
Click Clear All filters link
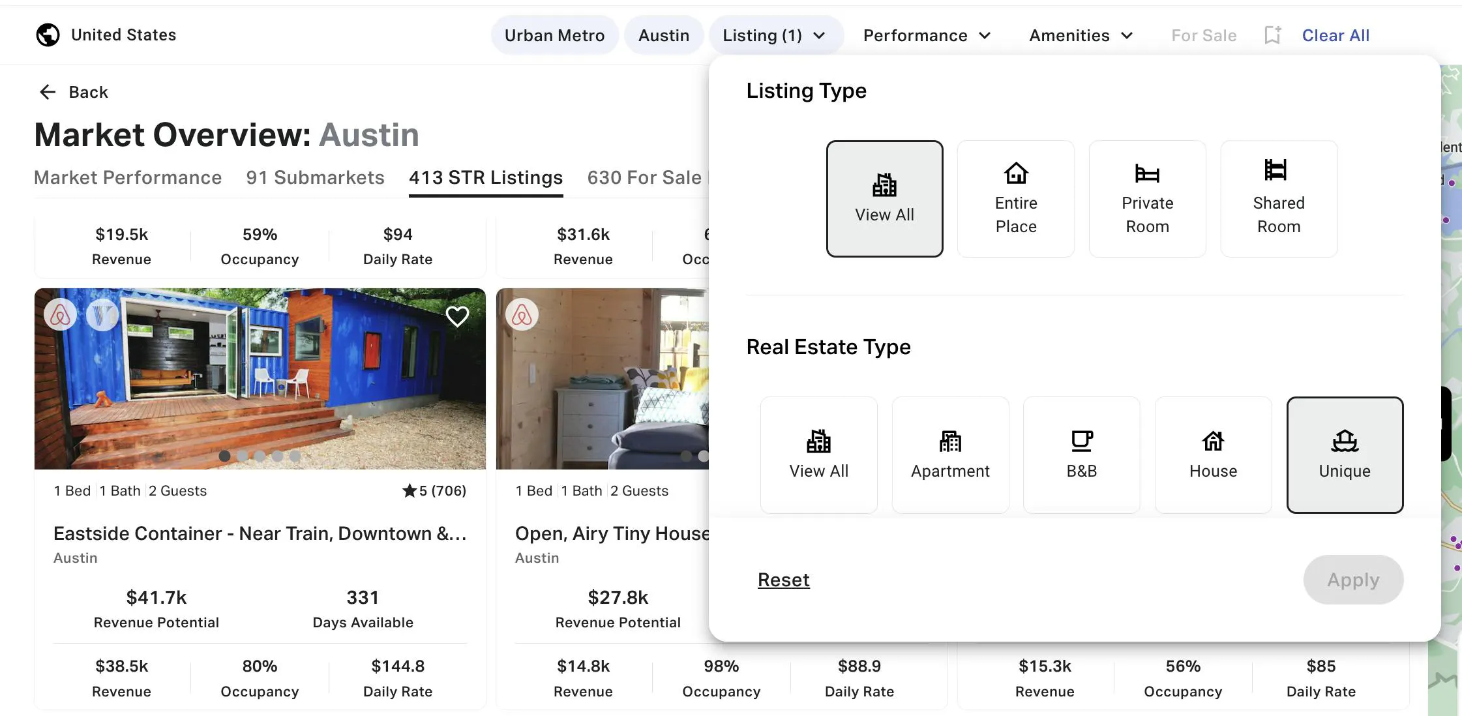[1335, 35]
